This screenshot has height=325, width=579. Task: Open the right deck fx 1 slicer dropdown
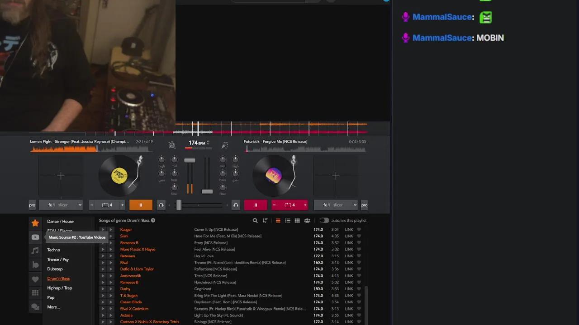click(336, 205)
